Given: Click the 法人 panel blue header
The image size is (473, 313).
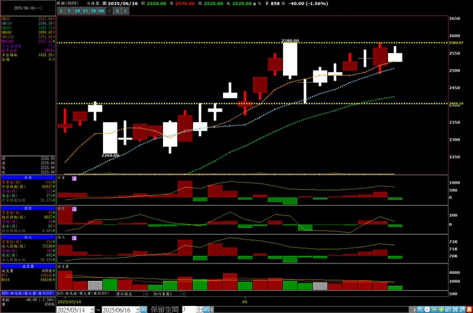Looking at the screenshot, I should point(28,237).
